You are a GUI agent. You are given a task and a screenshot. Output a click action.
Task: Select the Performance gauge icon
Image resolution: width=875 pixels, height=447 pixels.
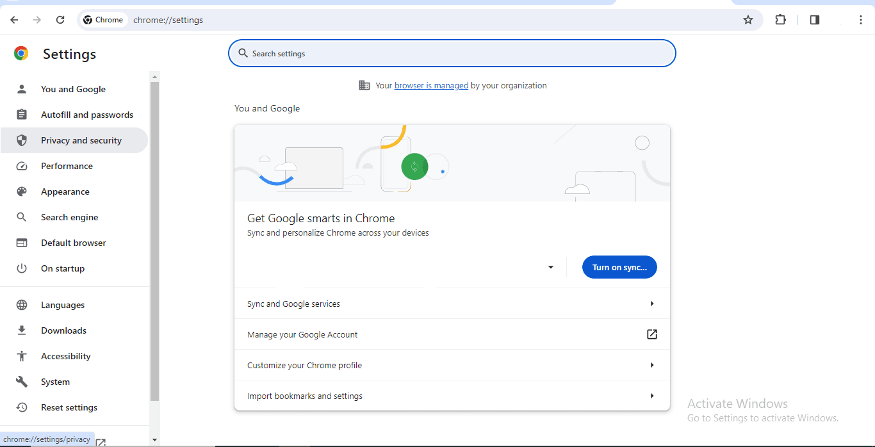pyautogui.click(x=22, y=166)
